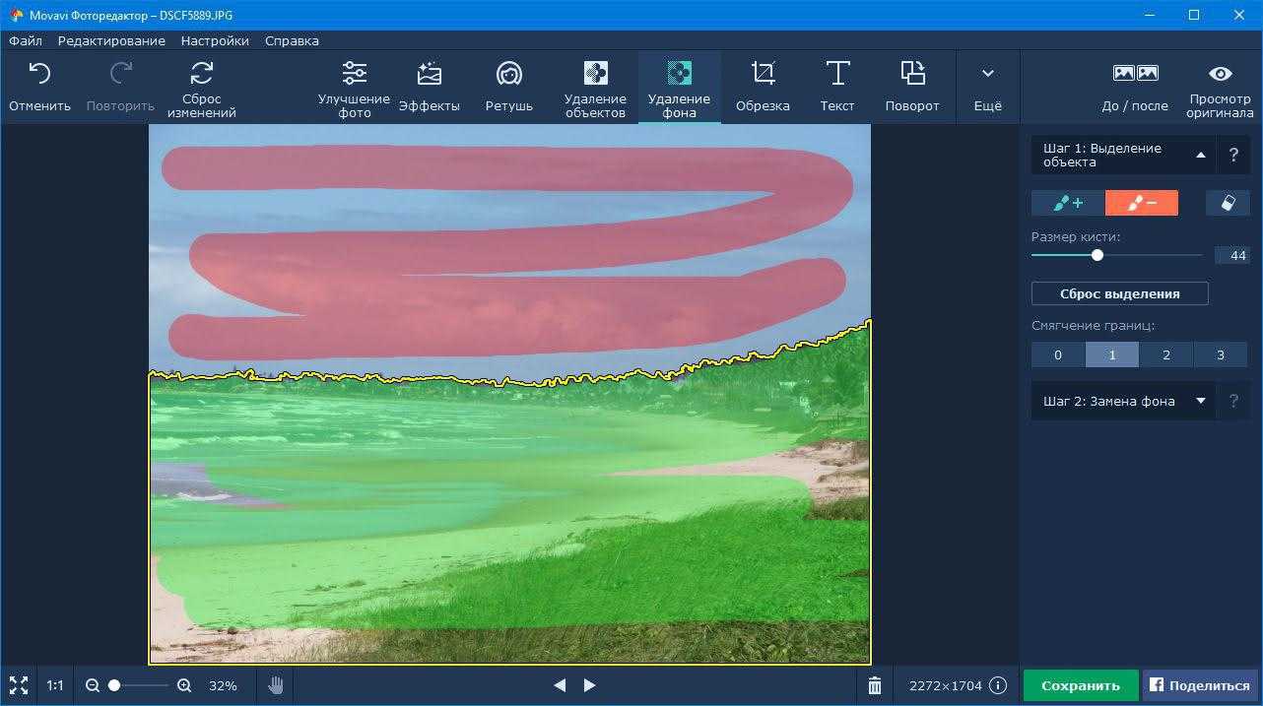Viewport: 1263px width, 706px height.
Task: Open the Файл menu
Action: tap(26, 41)
